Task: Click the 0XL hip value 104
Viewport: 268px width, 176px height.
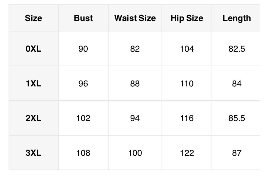Action: [187, 49]
